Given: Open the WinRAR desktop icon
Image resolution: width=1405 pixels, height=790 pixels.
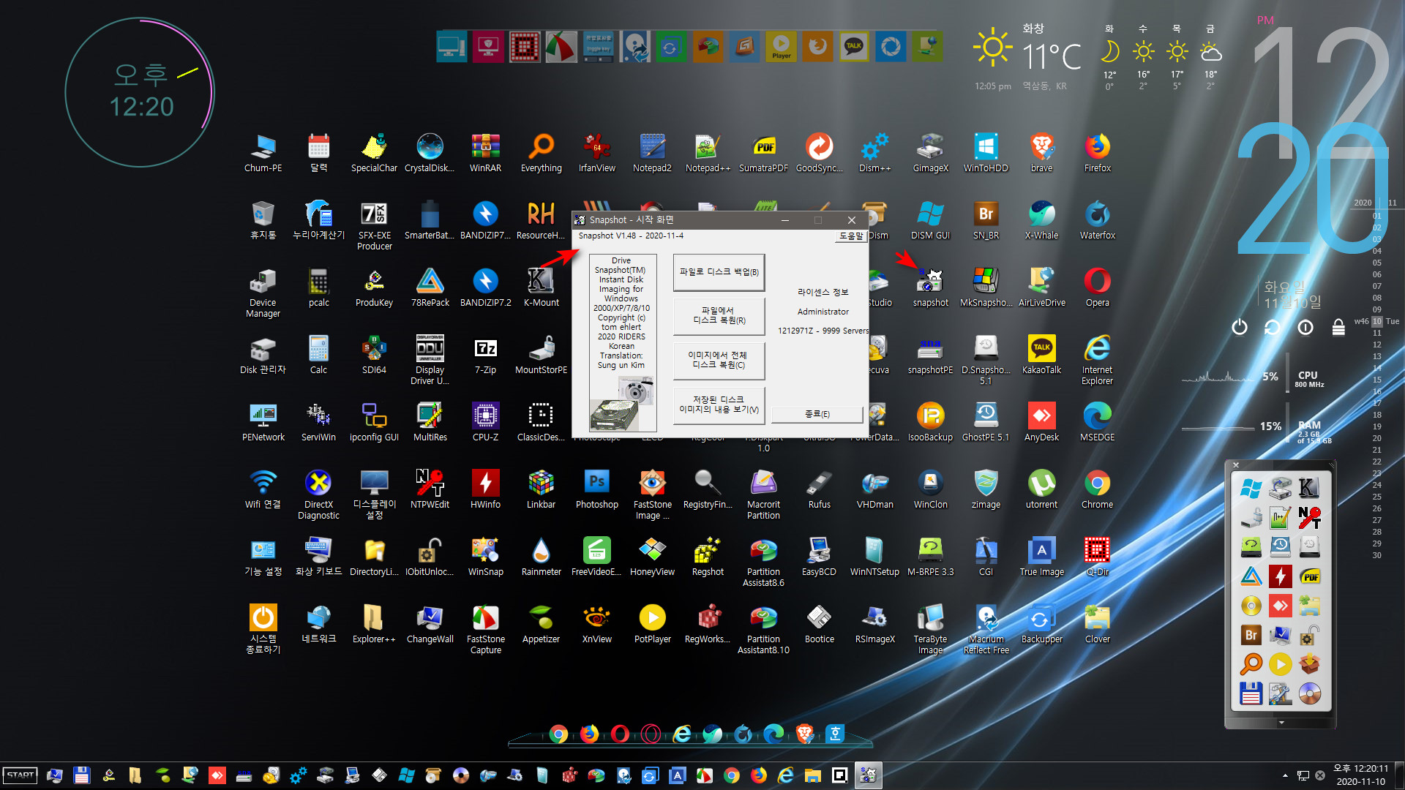Looking at the screenshot, I should point(485,153).
